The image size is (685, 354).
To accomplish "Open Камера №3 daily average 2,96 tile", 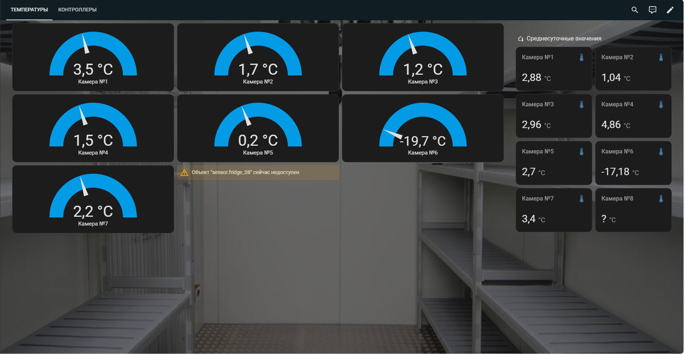I will pos(554,116).
